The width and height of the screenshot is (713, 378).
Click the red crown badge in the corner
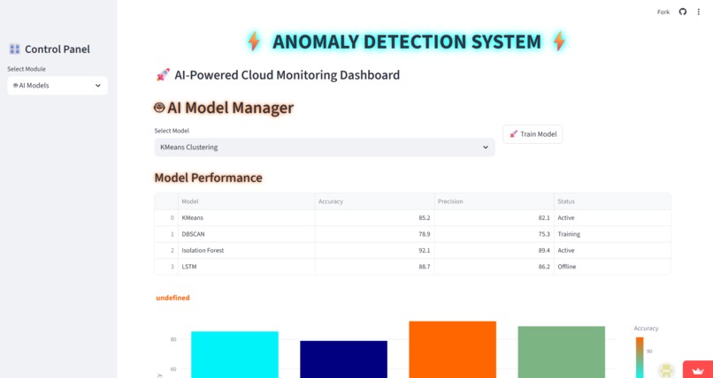[698, 370]
